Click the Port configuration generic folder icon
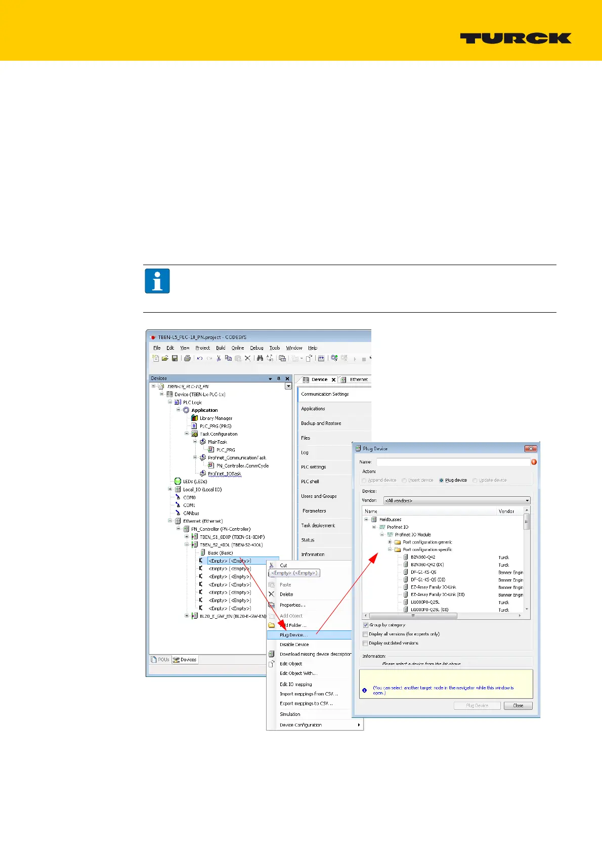The height and width of the screenshot is (852, 602). [x=398, y=542]
